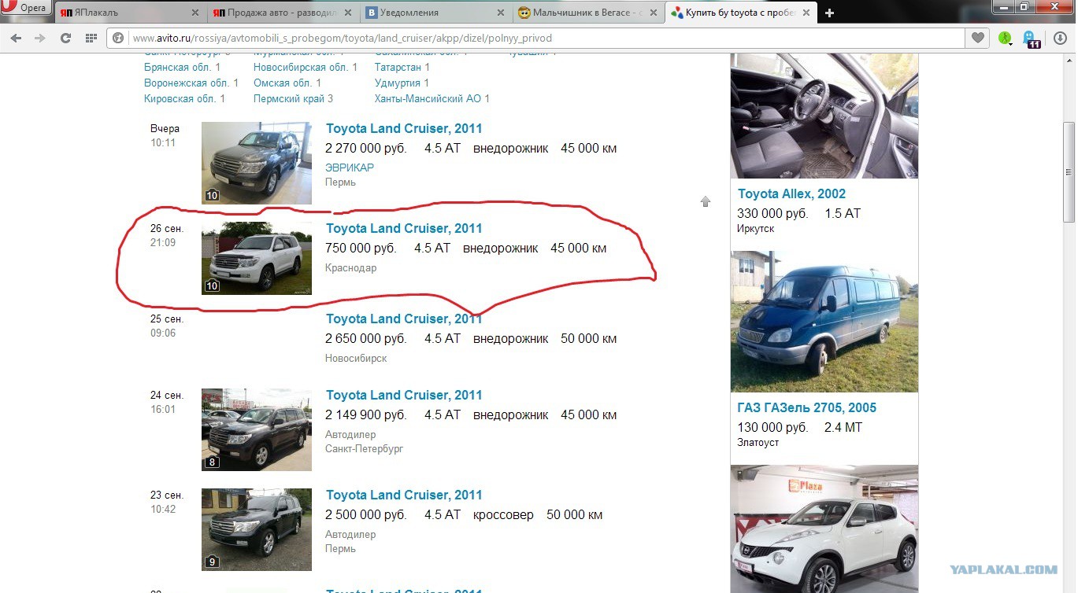This screenshot has height=593, width=1078.
Task: Open the Toyota Allex interior photo
Action: click(x=824, y=116)
